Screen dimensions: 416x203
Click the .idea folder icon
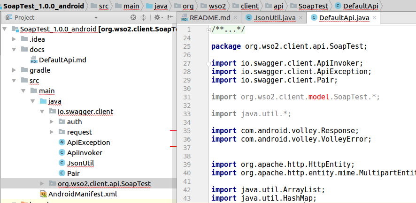pos(24,39)
